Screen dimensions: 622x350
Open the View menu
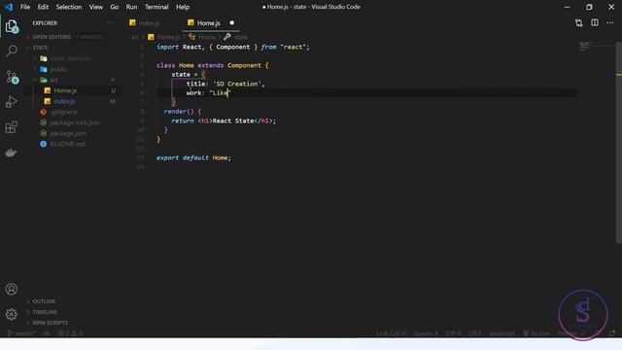click(x=95, y=7)
